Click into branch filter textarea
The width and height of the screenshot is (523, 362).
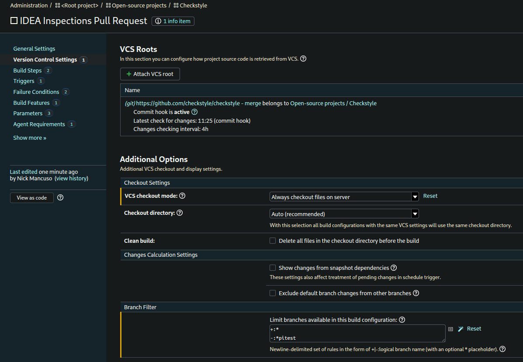pyautogui.click(x=357, y=333)
